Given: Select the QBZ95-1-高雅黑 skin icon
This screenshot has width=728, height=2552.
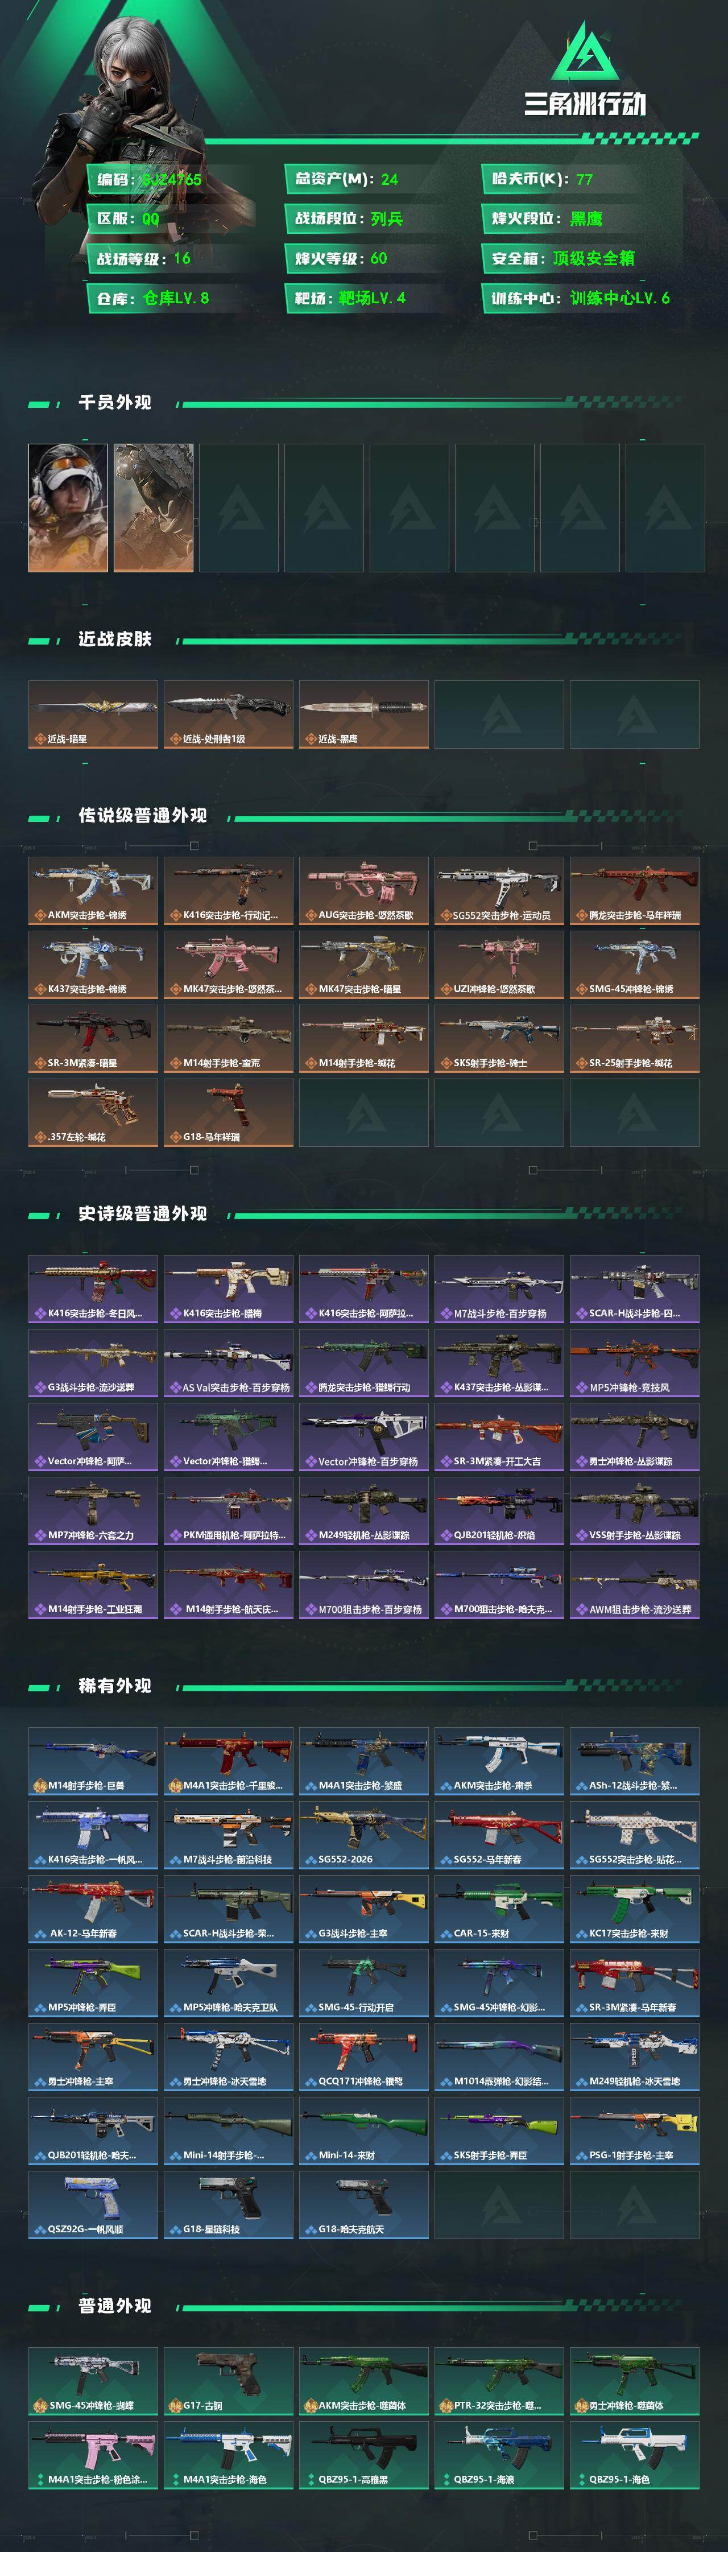Looking at the screenshot, I should 363,2455.
